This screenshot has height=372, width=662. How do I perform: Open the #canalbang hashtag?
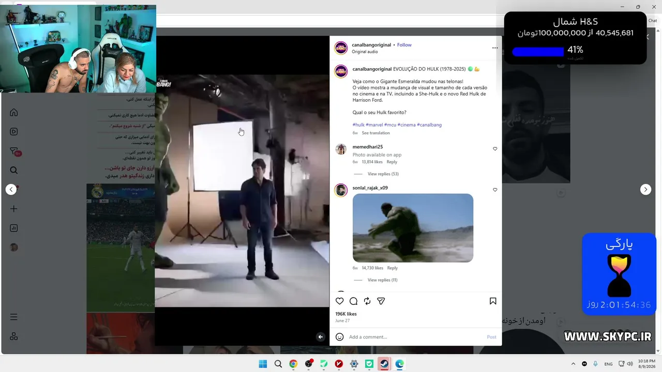[429, 125]
